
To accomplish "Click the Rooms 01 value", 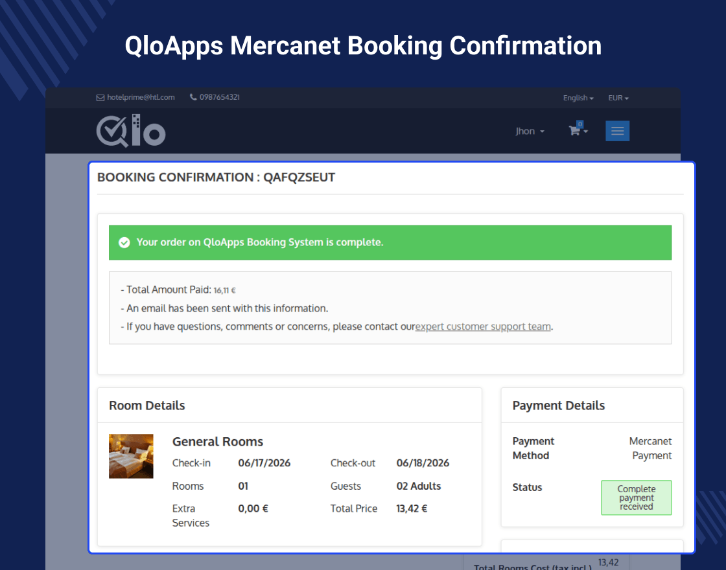I will (x=243, y=486).
